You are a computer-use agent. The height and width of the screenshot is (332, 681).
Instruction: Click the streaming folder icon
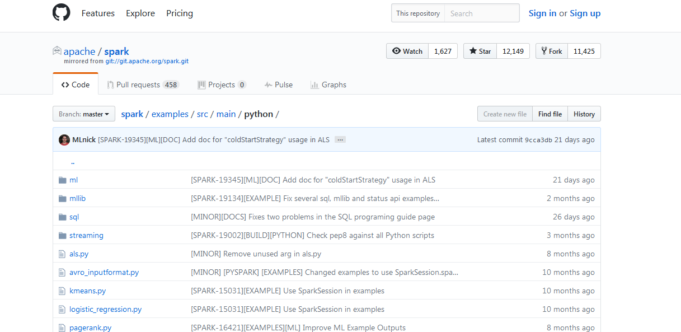(62, 235)
